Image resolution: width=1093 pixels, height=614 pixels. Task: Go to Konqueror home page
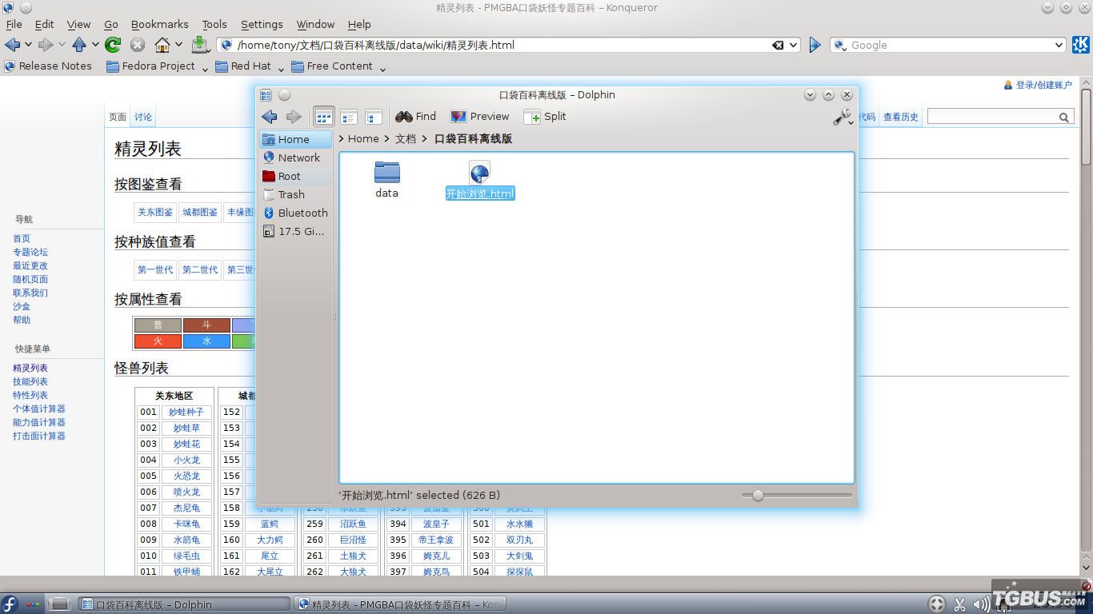162,45
